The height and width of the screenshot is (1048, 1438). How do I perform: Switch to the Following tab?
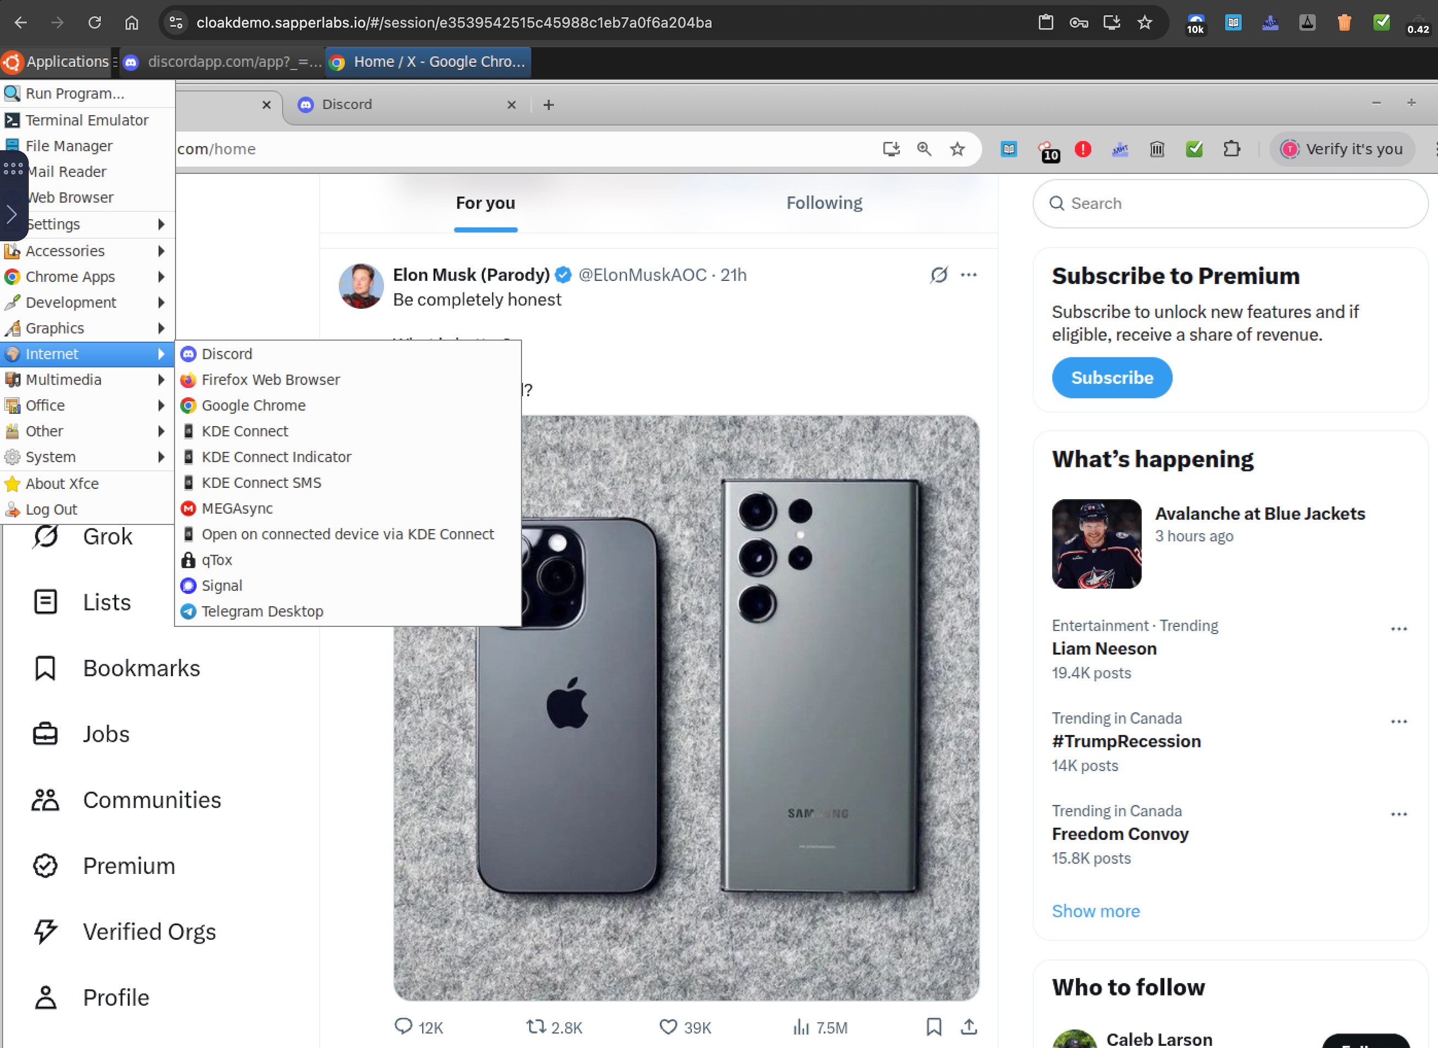(824, 203)
